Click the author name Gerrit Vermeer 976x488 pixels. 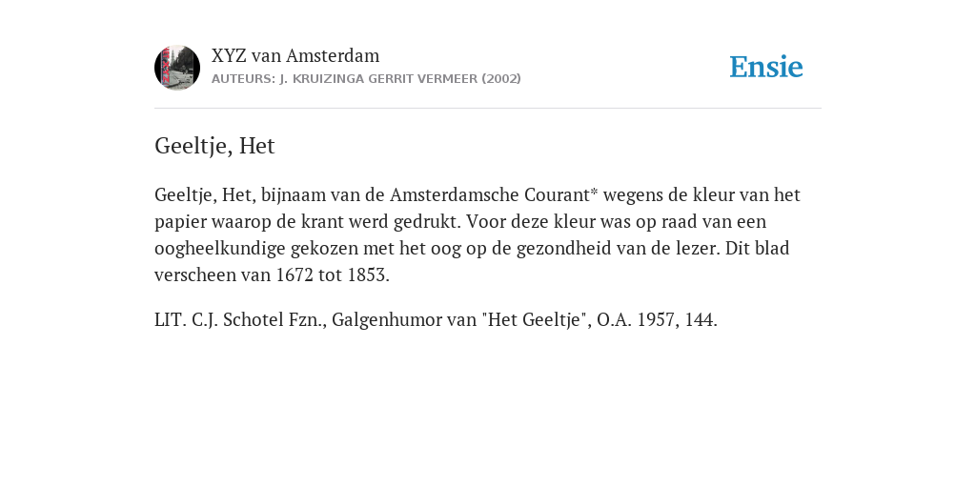coord(424,79)
